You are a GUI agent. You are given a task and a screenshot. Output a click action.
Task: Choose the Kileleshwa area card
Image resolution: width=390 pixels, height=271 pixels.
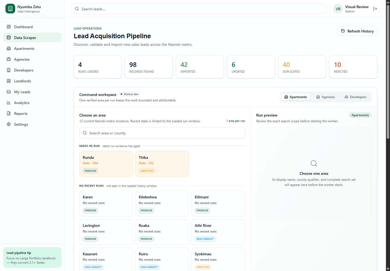click(x=162, y=204)
